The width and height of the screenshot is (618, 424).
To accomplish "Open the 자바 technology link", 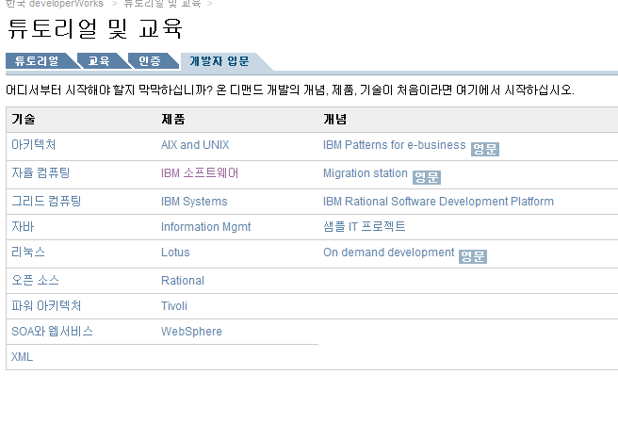I will [x=23, y=226].
